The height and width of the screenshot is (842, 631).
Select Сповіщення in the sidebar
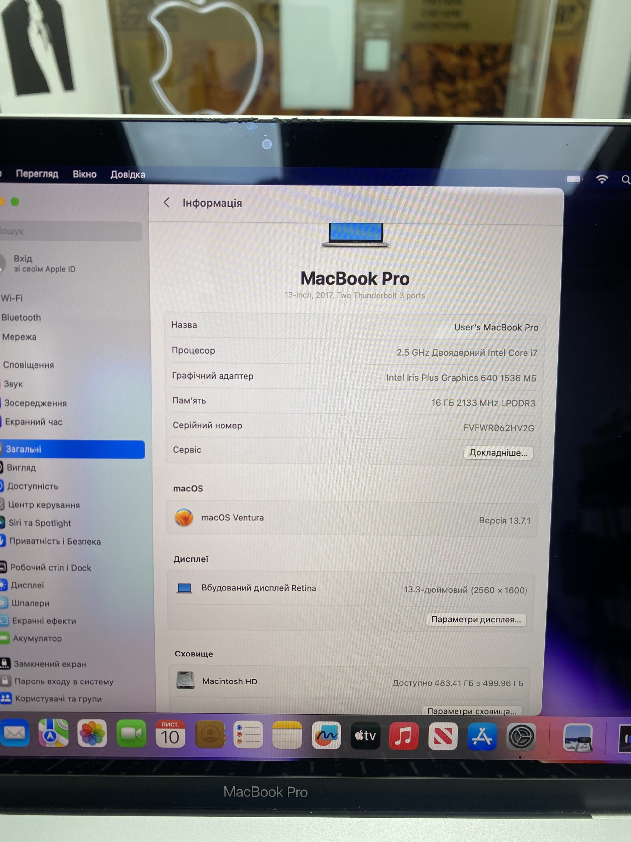tap(28, 365)
